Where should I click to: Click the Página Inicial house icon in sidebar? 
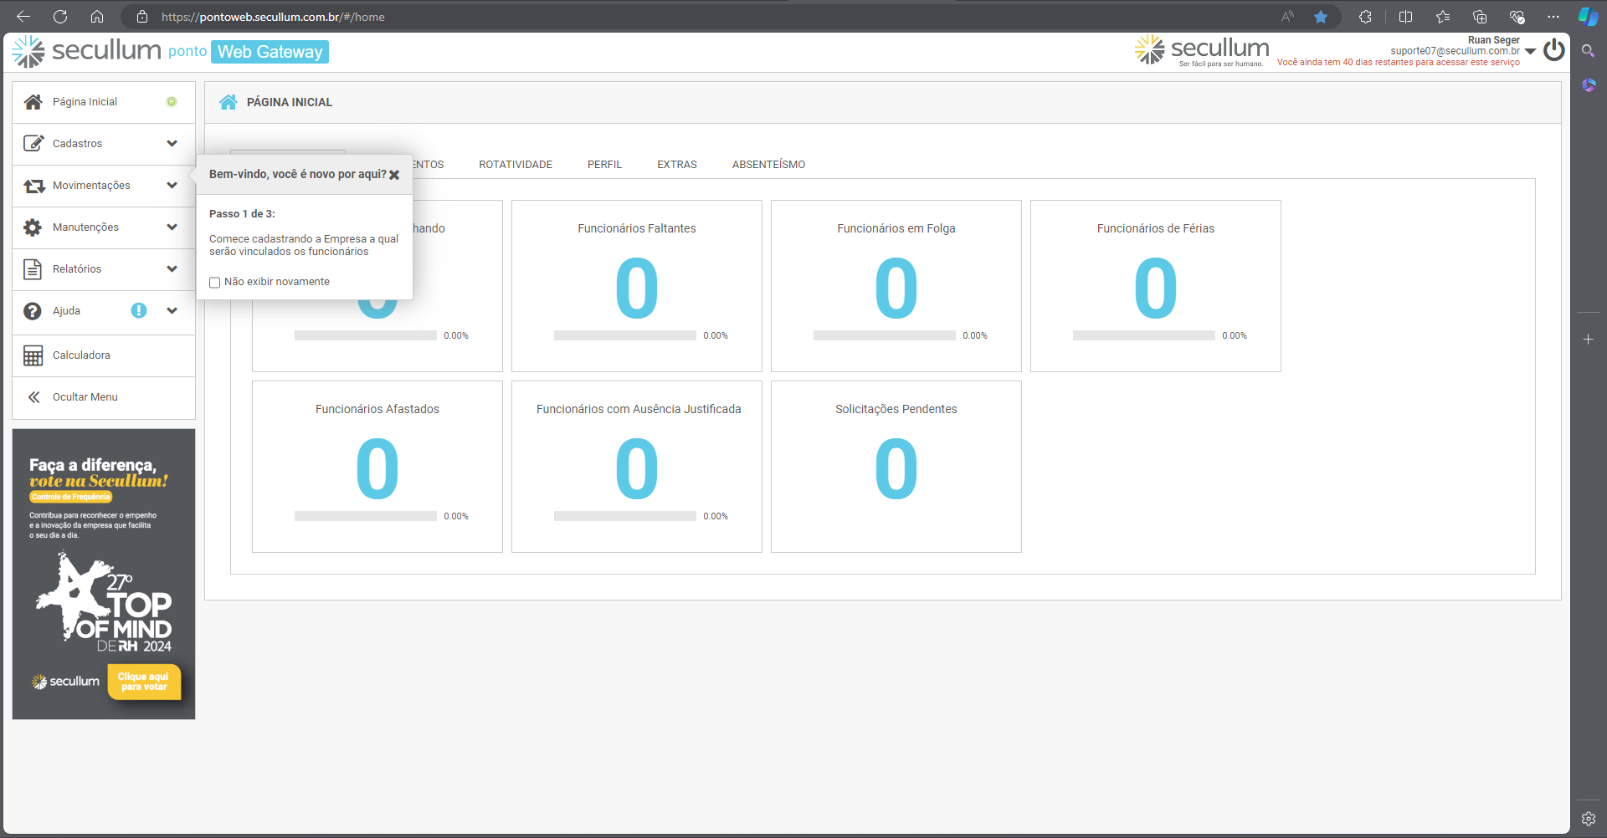point(33,102)
